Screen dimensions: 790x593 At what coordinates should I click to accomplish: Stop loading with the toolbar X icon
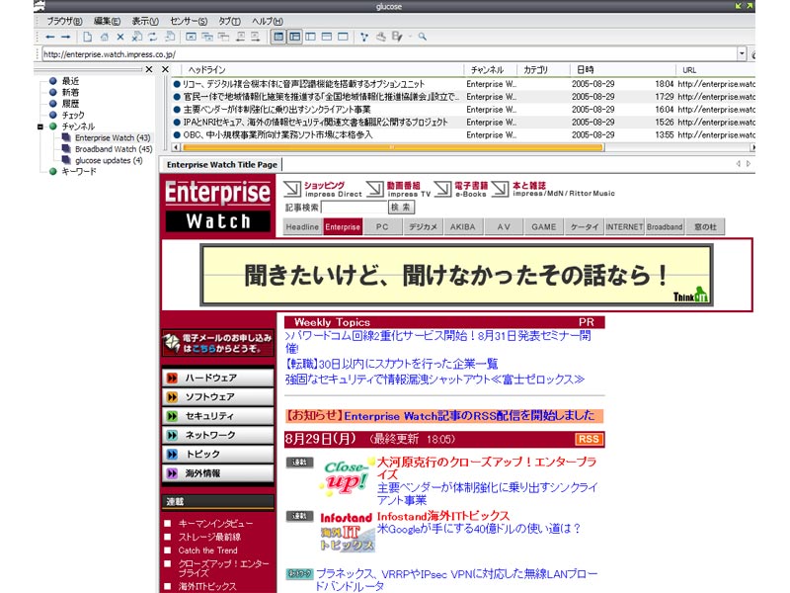click(120, 37)
